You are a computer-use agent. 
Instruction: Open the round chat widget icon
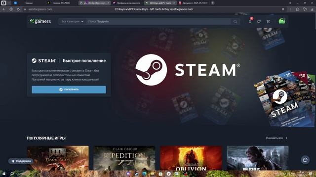click(305, 160)
